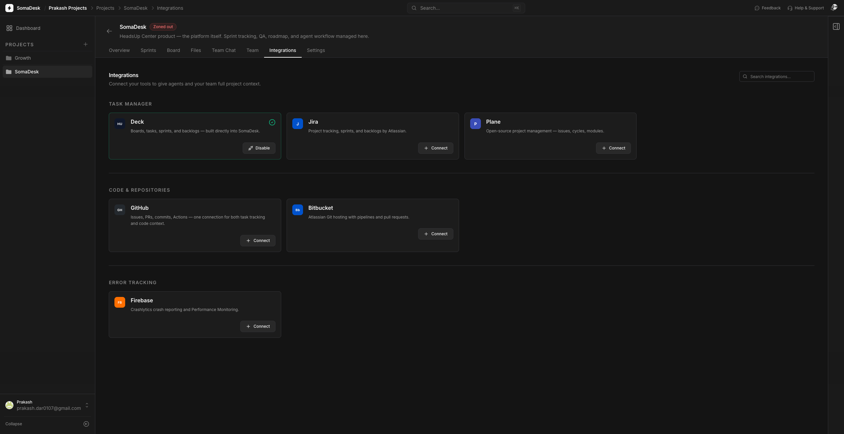Viewport: 844px width, 434px height.
Task: Go to Projects breadcrumb
Action: [x=105, y=8]
